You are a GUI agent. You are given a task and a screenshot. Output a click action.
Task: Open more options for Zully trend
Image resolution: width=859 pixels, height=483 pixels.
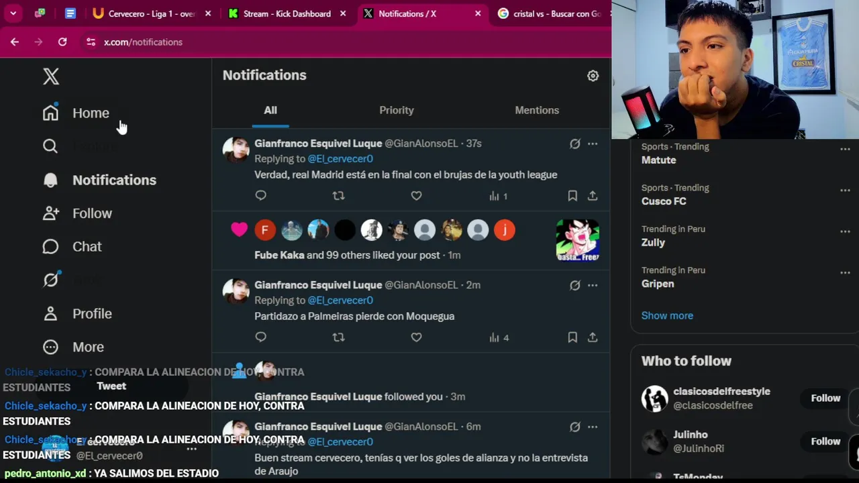845,231
